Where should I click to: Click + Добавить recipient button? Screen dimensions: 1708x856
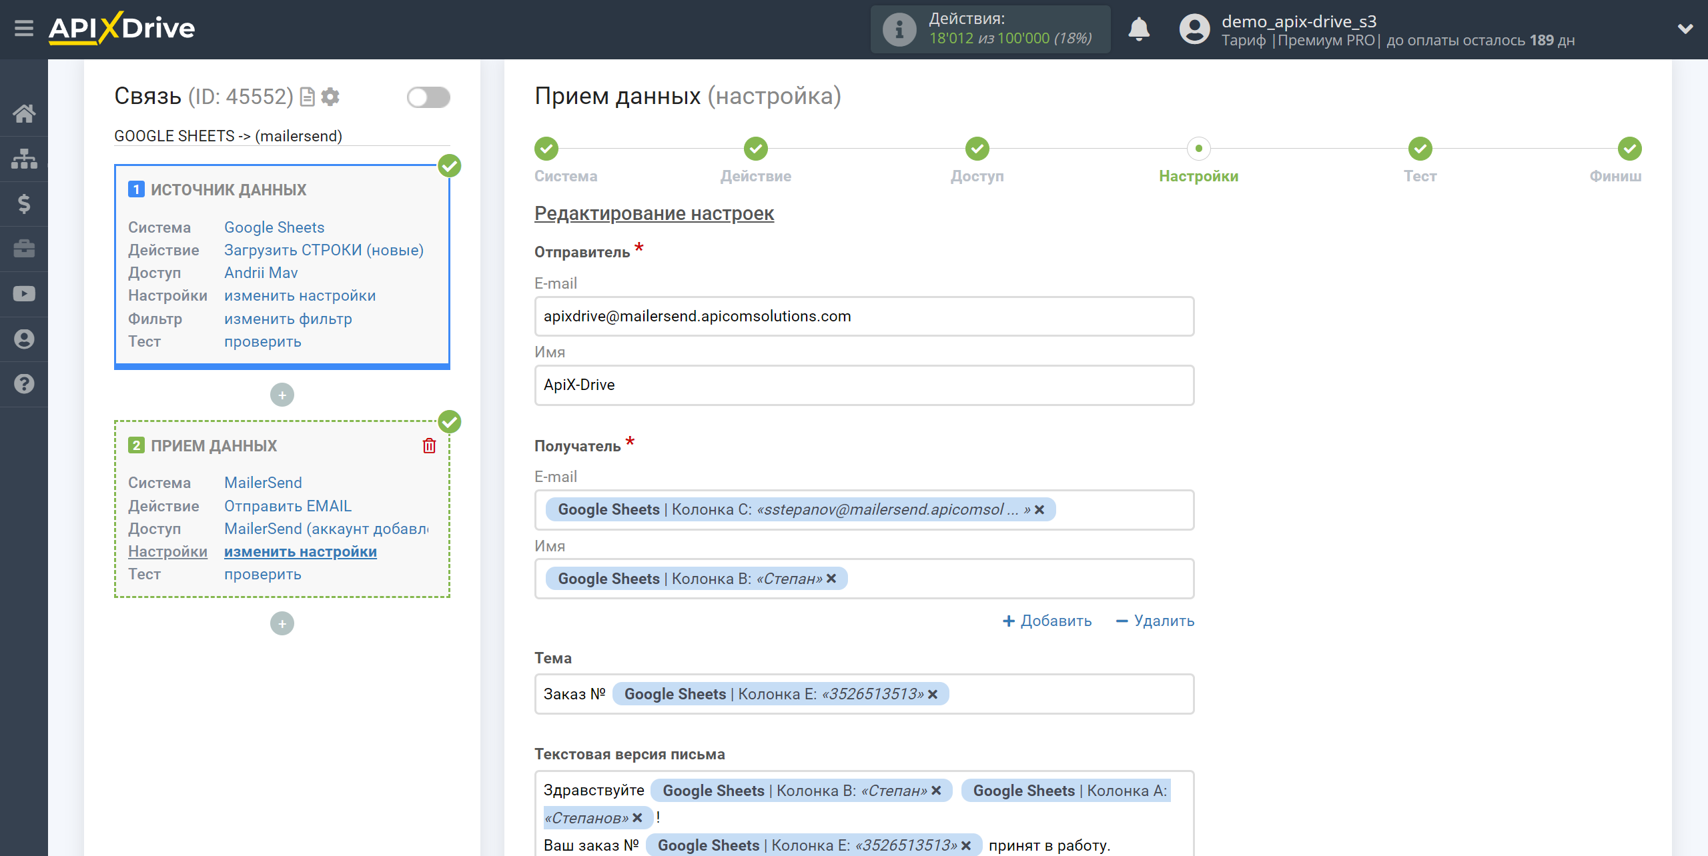1047,621
